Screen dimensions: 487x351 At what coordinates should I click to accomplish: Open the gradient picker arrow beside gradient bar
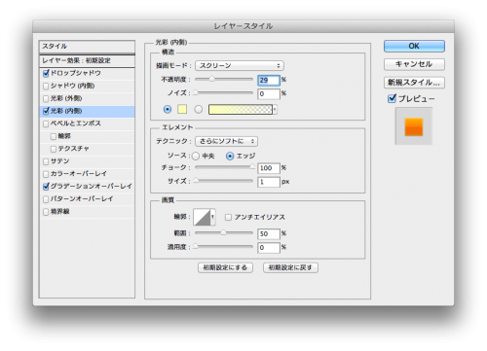[x=275, y=110]
